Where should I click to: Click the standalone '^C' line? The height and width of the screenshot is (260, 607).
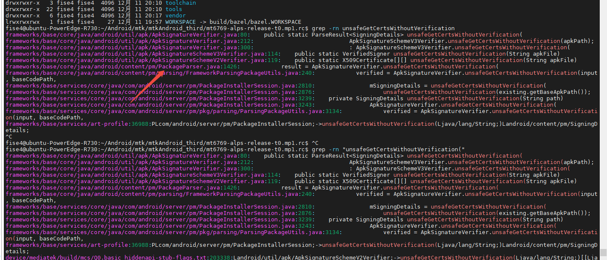click(x=9, y=136)
